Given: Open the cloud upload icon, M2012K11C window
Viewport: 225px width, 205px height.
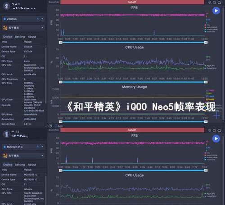Looking at the screenshot, I should [220, 130].
